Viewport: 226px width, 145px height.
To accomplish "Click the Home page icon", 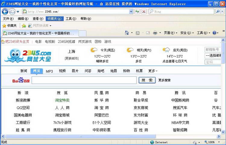I will (x=127, y=33).
